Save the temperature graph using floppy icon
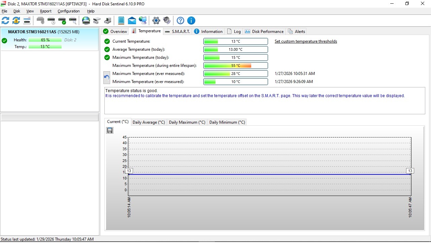Viewport: 431px width, 244px height. point(110,130)
